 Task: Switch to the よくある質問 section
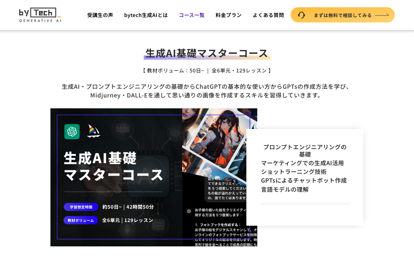[269, 15]
